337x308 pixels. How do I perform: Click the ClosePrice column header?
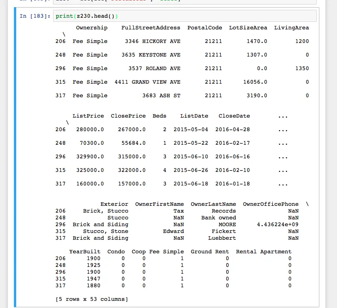click(x=128, y=116)
